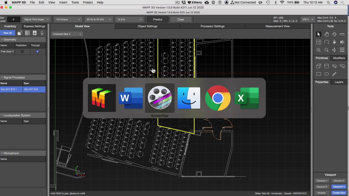Switch to Microsoft Word in app switcher
349x196 pixels.
tap(131, 98)
